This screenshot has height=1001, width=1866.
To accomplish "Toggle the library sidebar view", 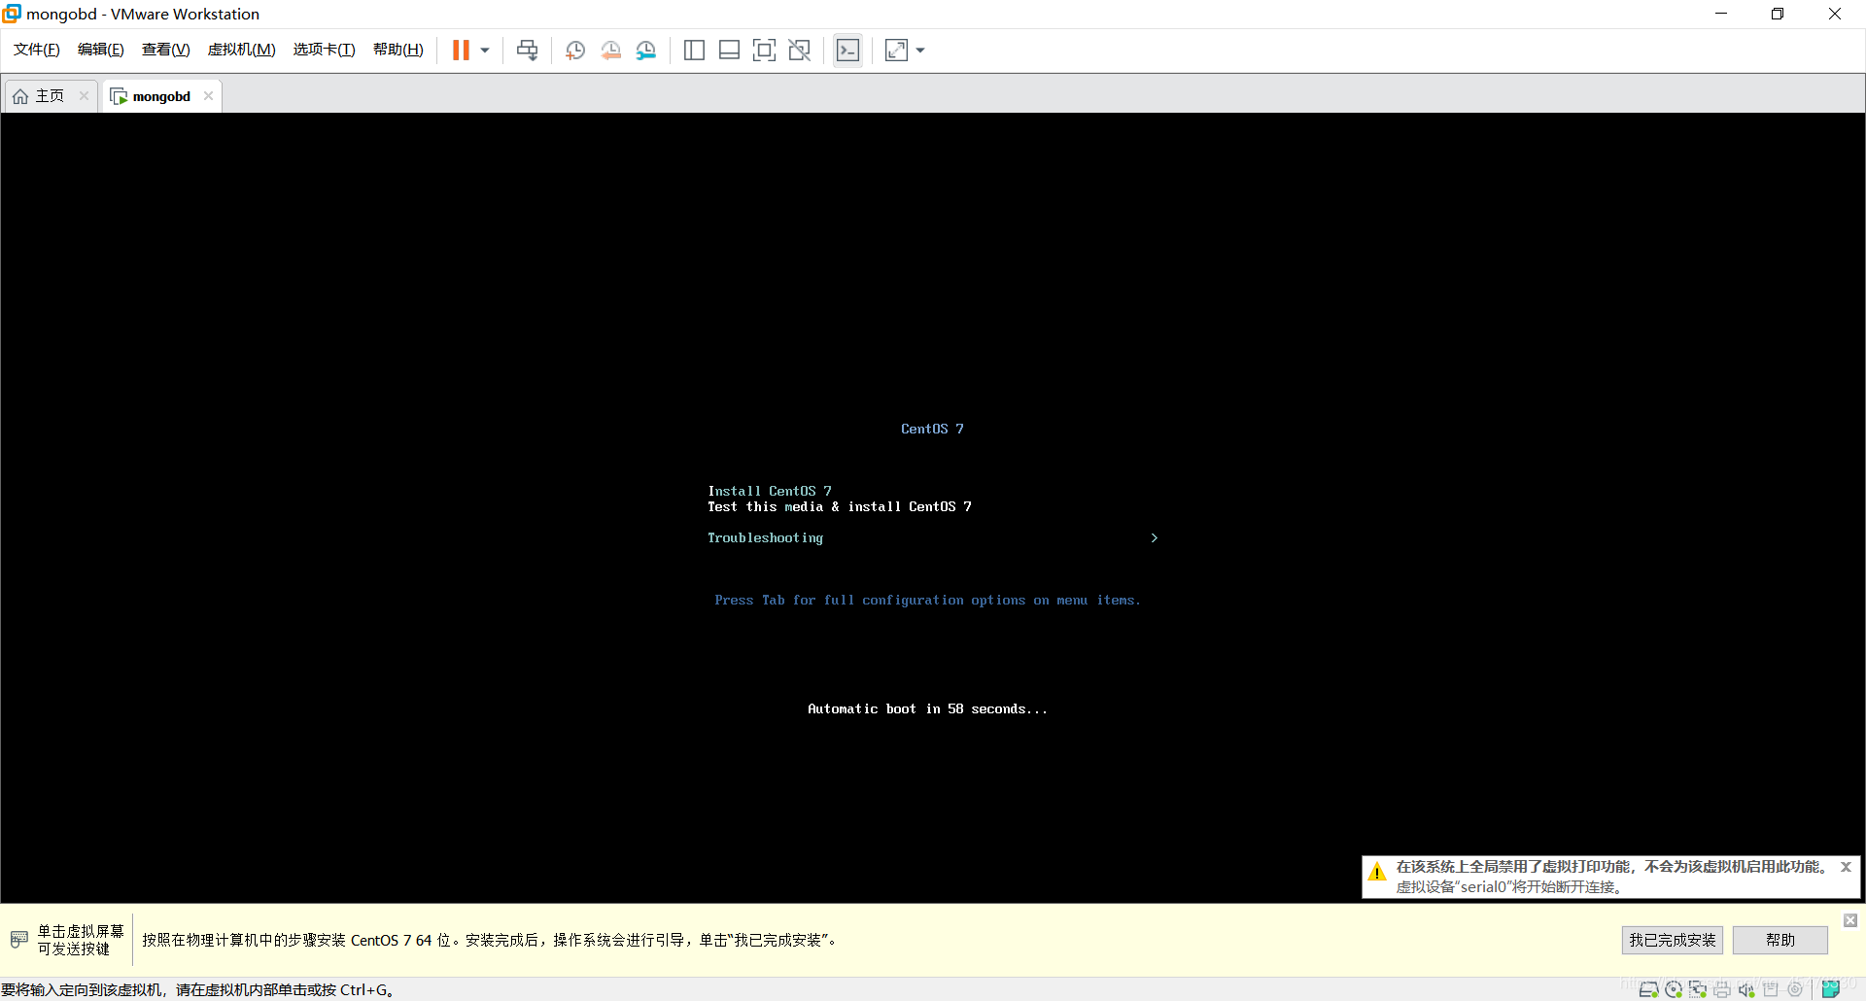I will 694,50.
